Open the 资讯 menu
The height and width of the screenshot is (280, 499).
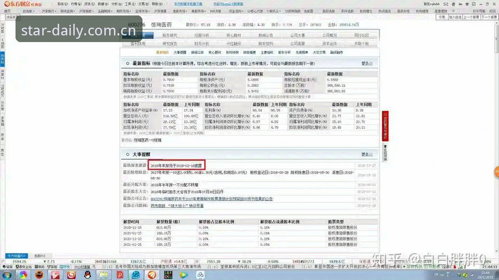89,4
